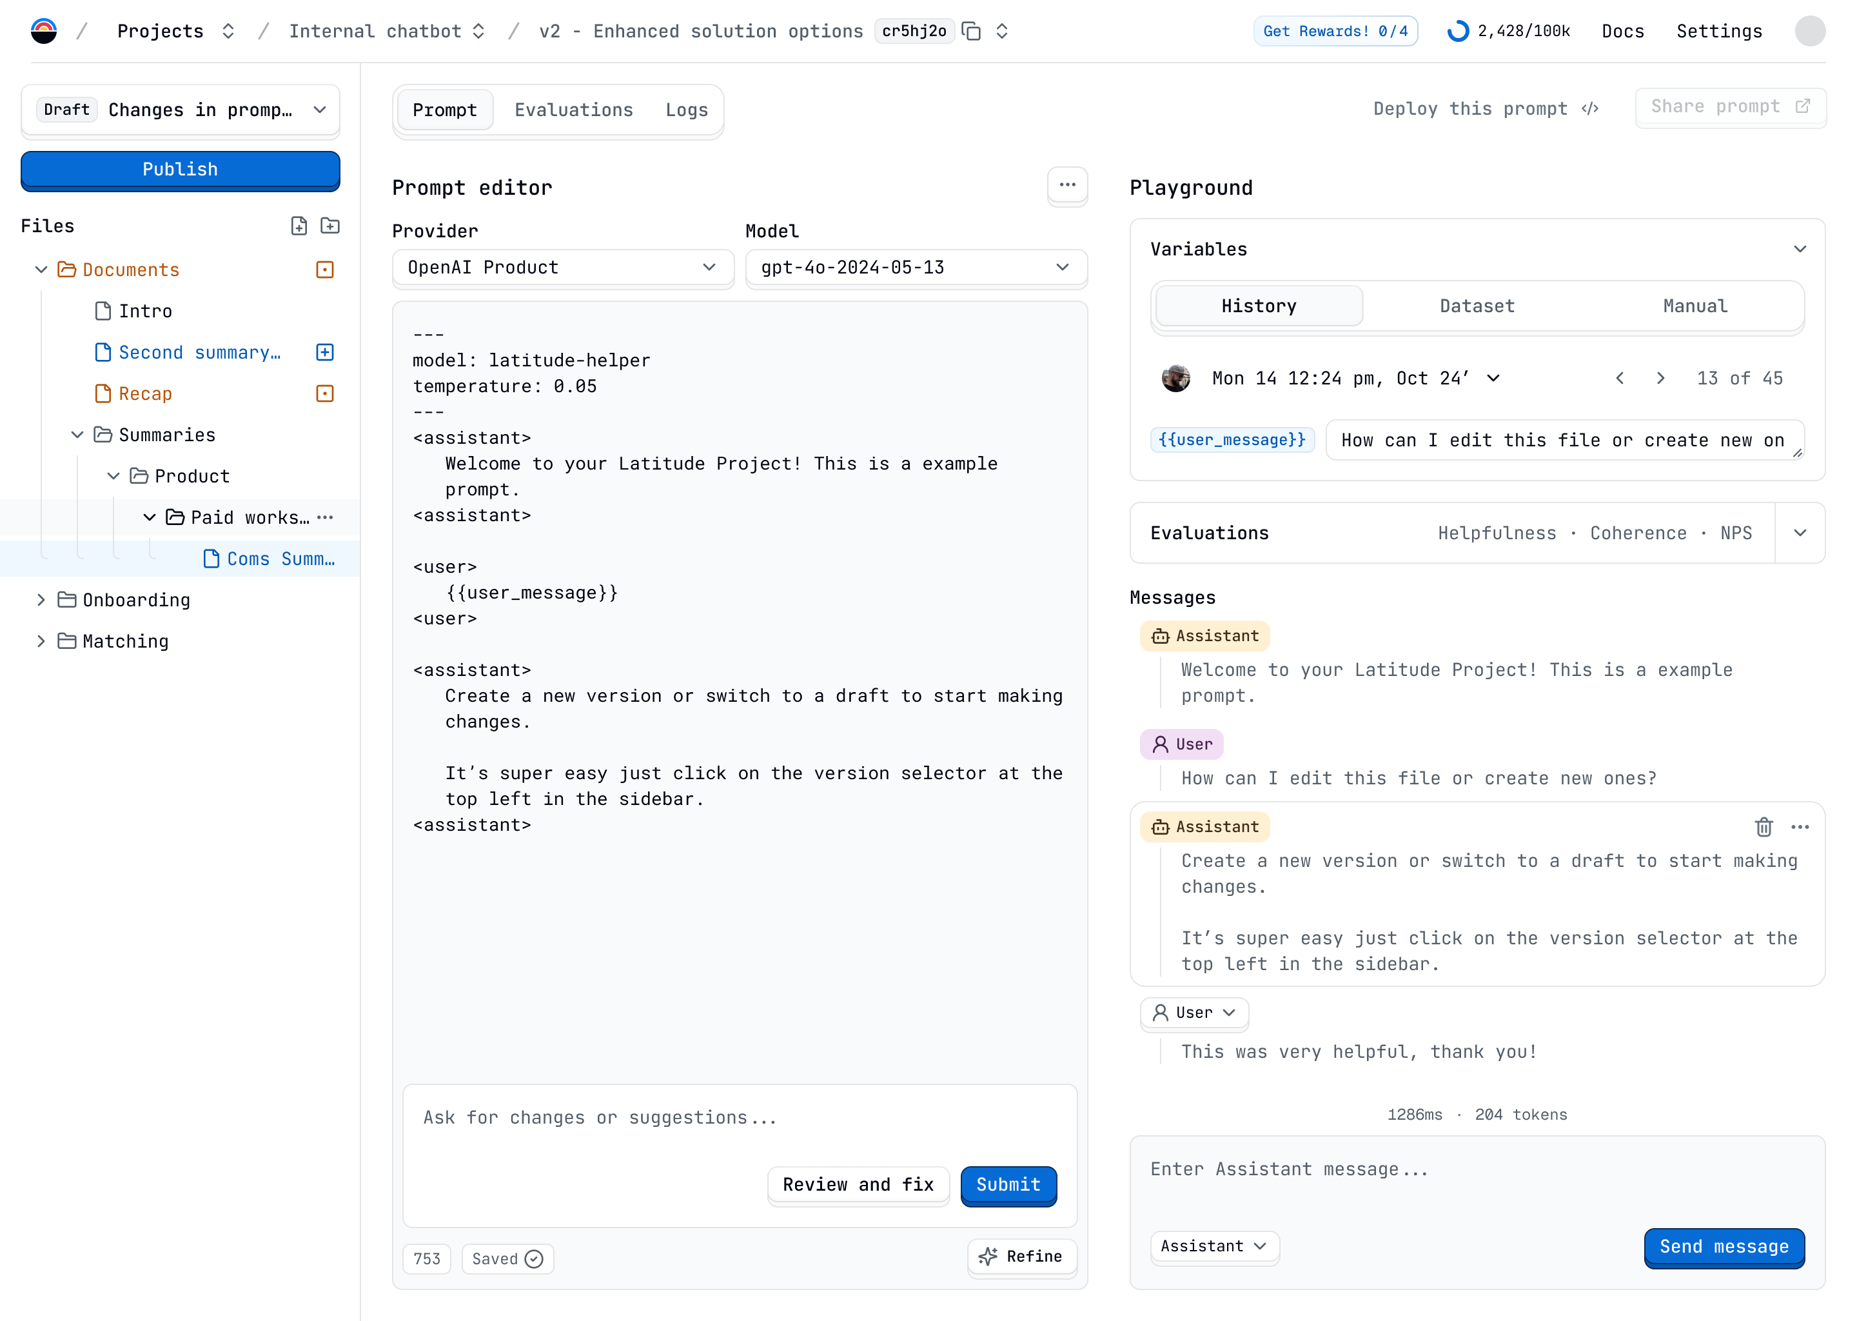Expand the Onboarding folder
Screen dimensions: 1857x1321
coord(41,599)
